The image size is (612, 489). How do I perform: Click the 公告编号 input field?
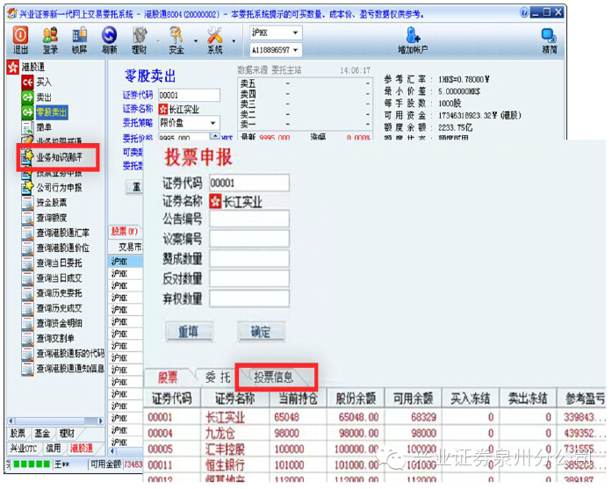[x=249, y=219]
